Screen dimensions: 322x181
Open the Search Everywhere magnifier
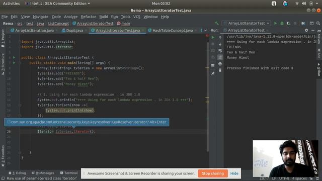coord(318,24)
